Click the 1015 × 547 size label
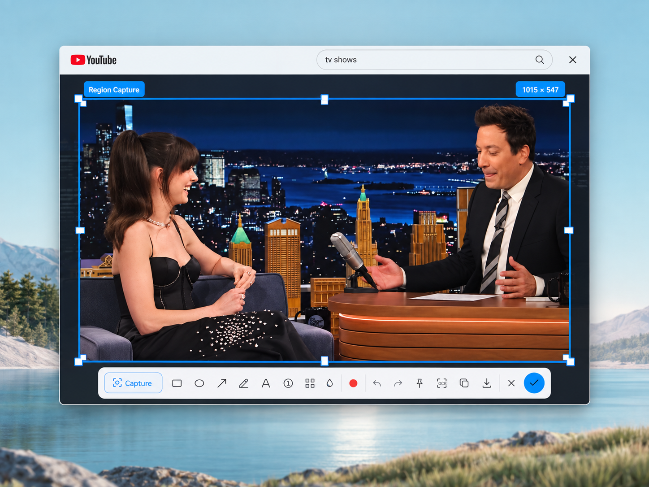Screen dimensions: 649x487 click(x=541, y=90)
